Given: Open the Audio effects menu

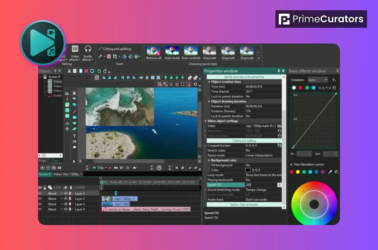Looking at the screenshot, I should pos(88,54).
